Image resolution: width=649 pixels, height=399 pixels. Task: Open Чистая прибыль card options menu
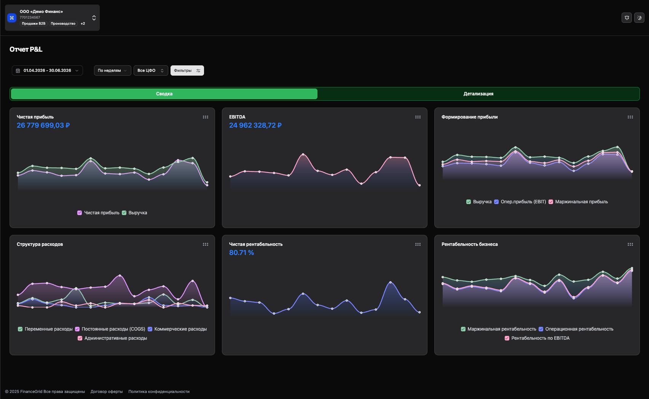click(206, 117)
